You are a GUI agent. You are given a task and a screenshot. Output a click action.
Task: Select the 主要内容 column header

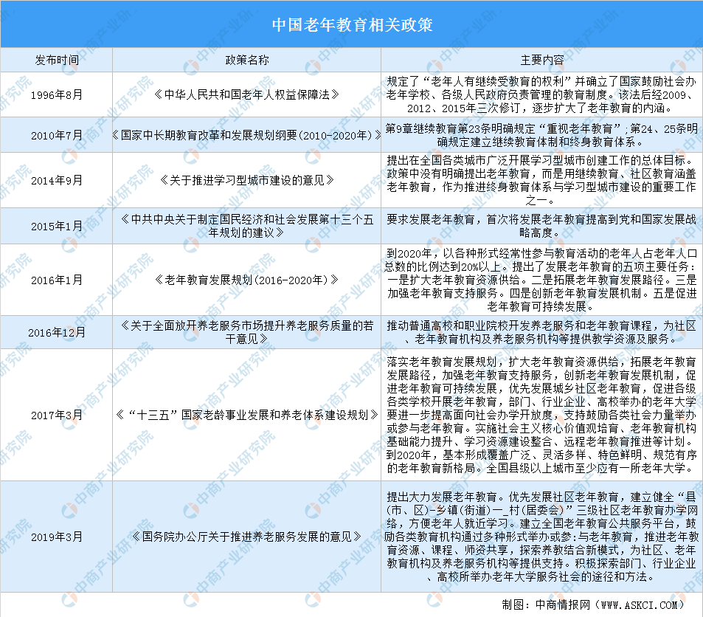(541, 60)
